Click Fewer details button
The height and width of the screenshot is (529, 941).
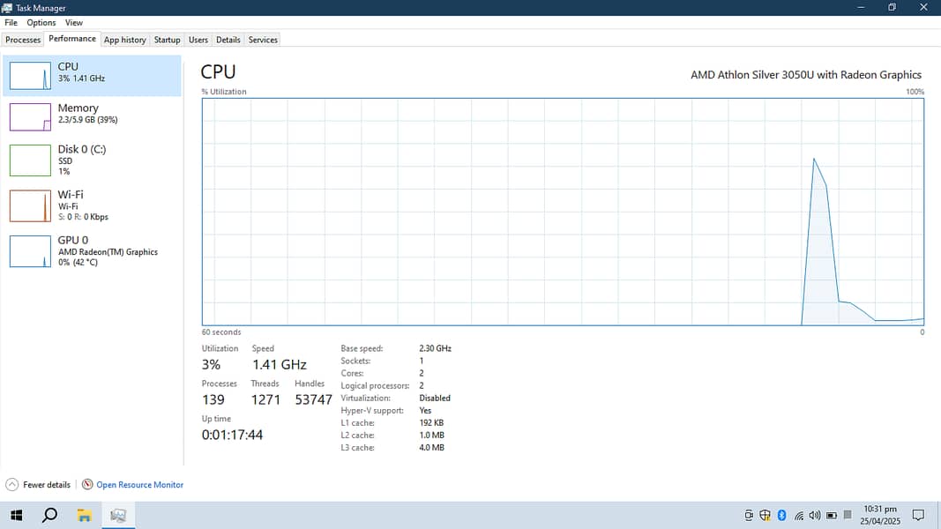38,485
